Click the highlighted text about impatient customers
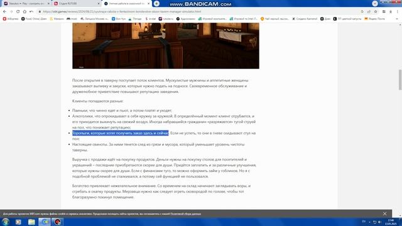This screenshot has width=402, height=226. click(x=121, y=133)
